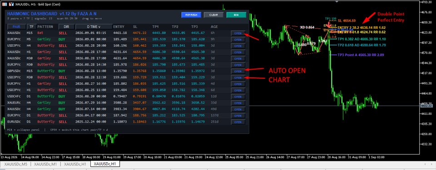Open chart for XAUUSDc M30 Gartley signal
This screenshot has width=436, height=170.
point(238,58)
